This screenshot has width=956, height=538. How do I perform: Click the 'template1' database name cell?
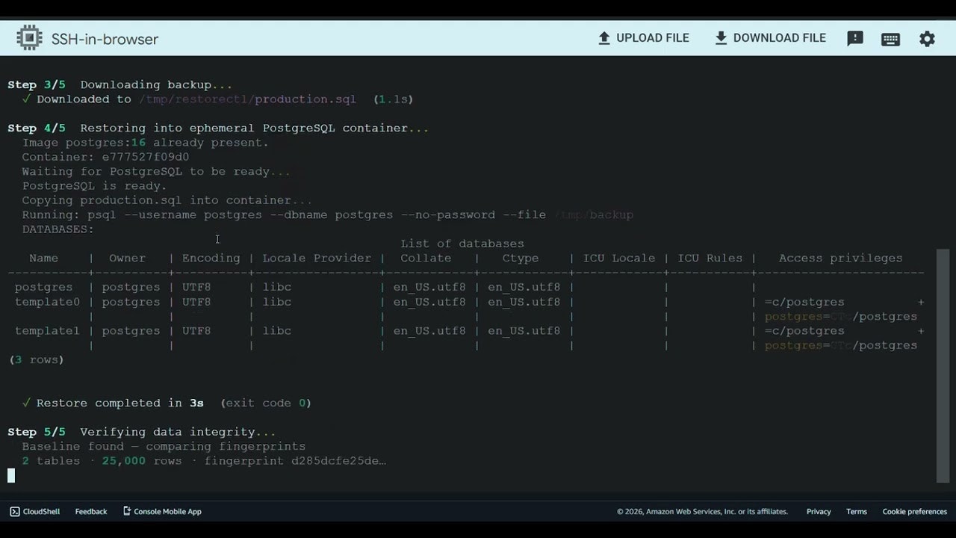(47, 331)
